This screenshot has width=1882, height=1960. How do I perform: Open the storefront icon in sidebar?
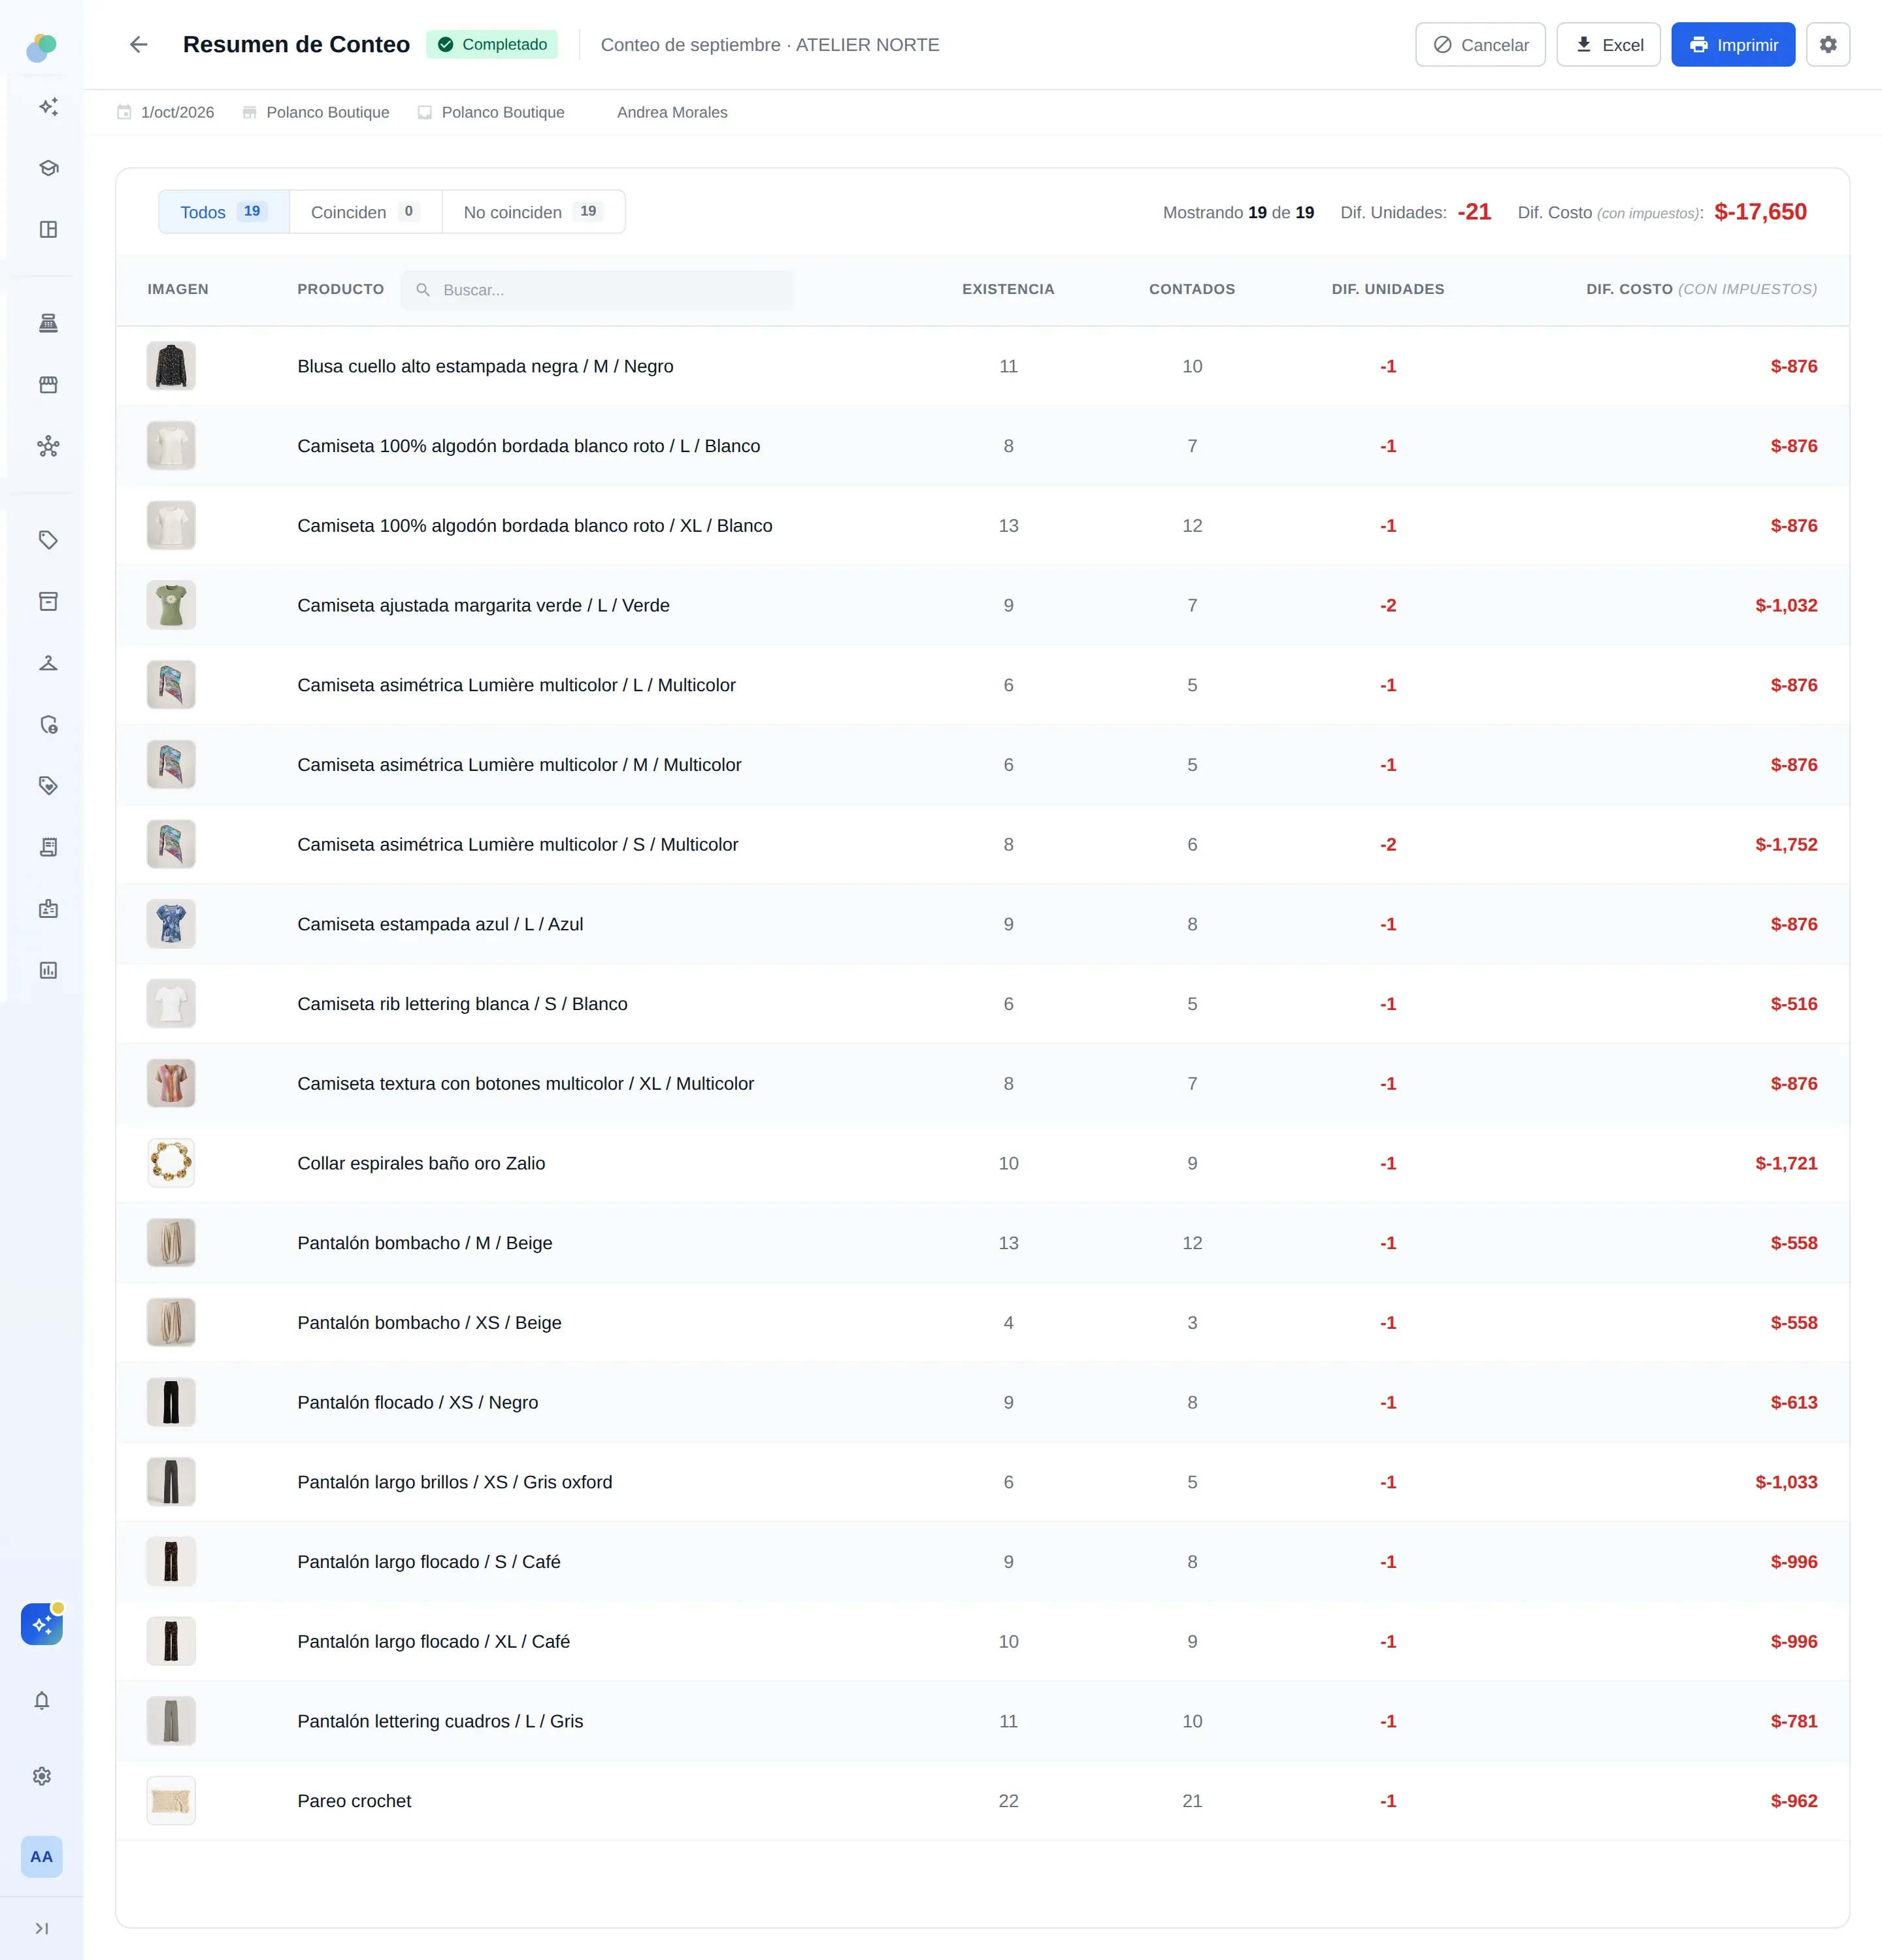pyautogui.click(x=48, y=385)
